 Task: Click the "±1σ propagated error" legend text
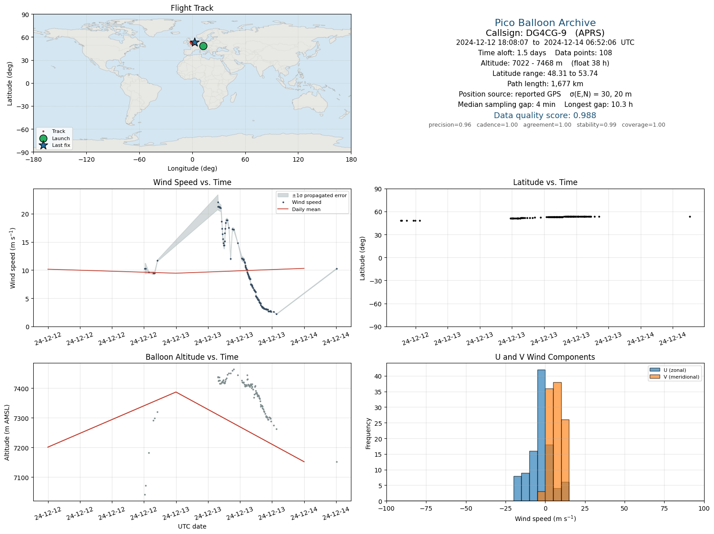point(319,195)
